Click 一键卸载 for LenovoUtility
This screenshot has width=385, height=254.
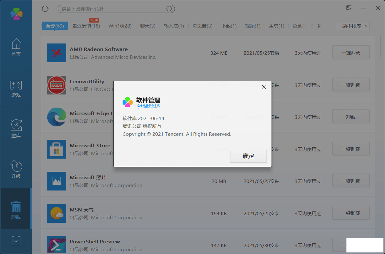(x=351, y=85)
